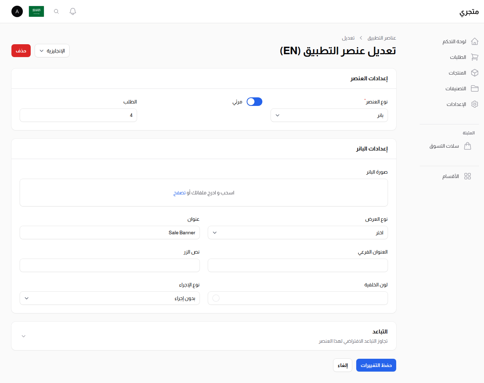The width and height of the screenshot is (484, 383).
Task: Open the المنتجات products icon
Action: [x=475, y=73]
